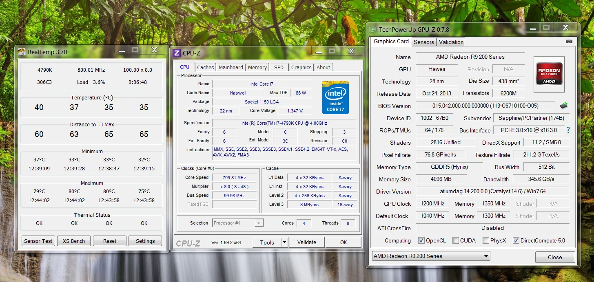Click the Validate button in CPU-Z

(307, 242)
